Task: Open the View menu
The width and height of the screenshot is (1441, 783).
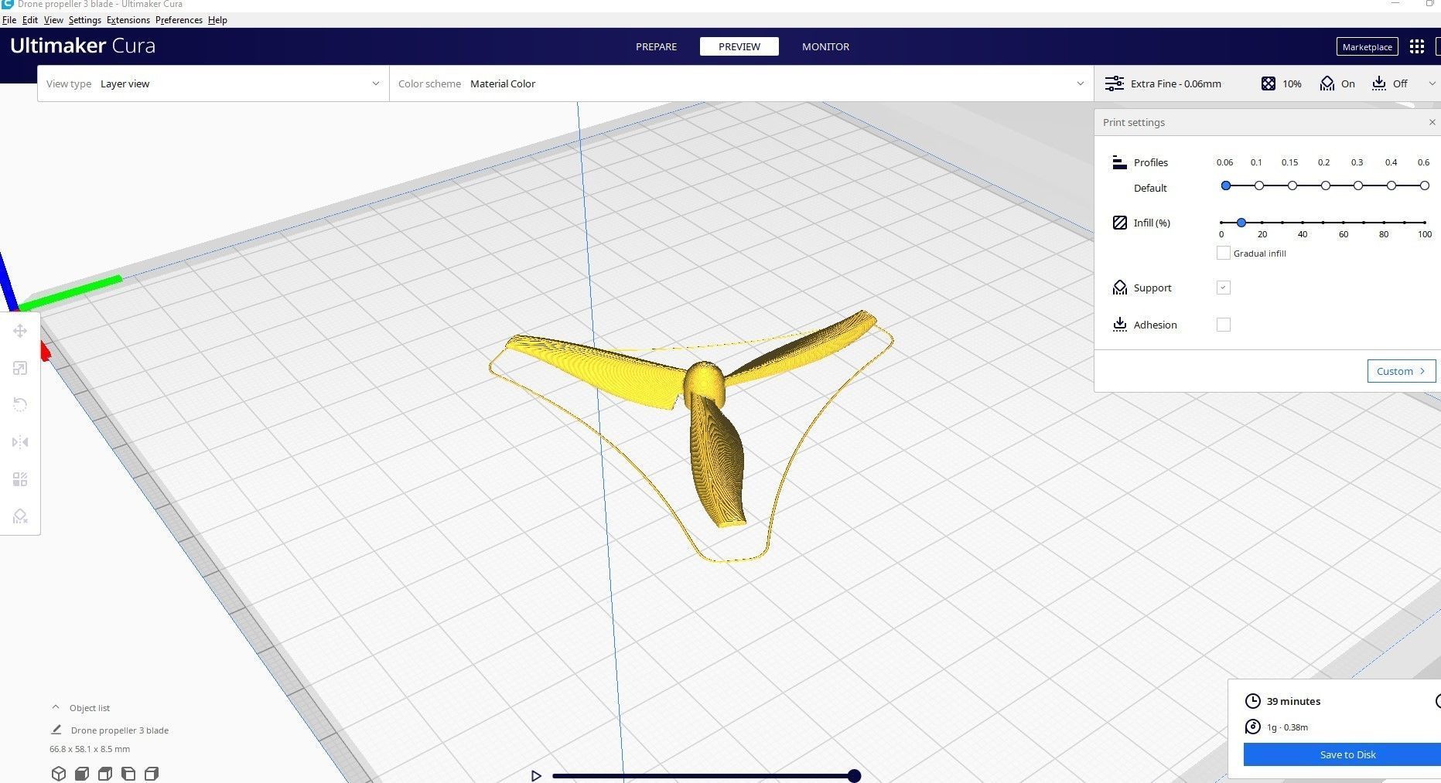Action: [53, 20]
